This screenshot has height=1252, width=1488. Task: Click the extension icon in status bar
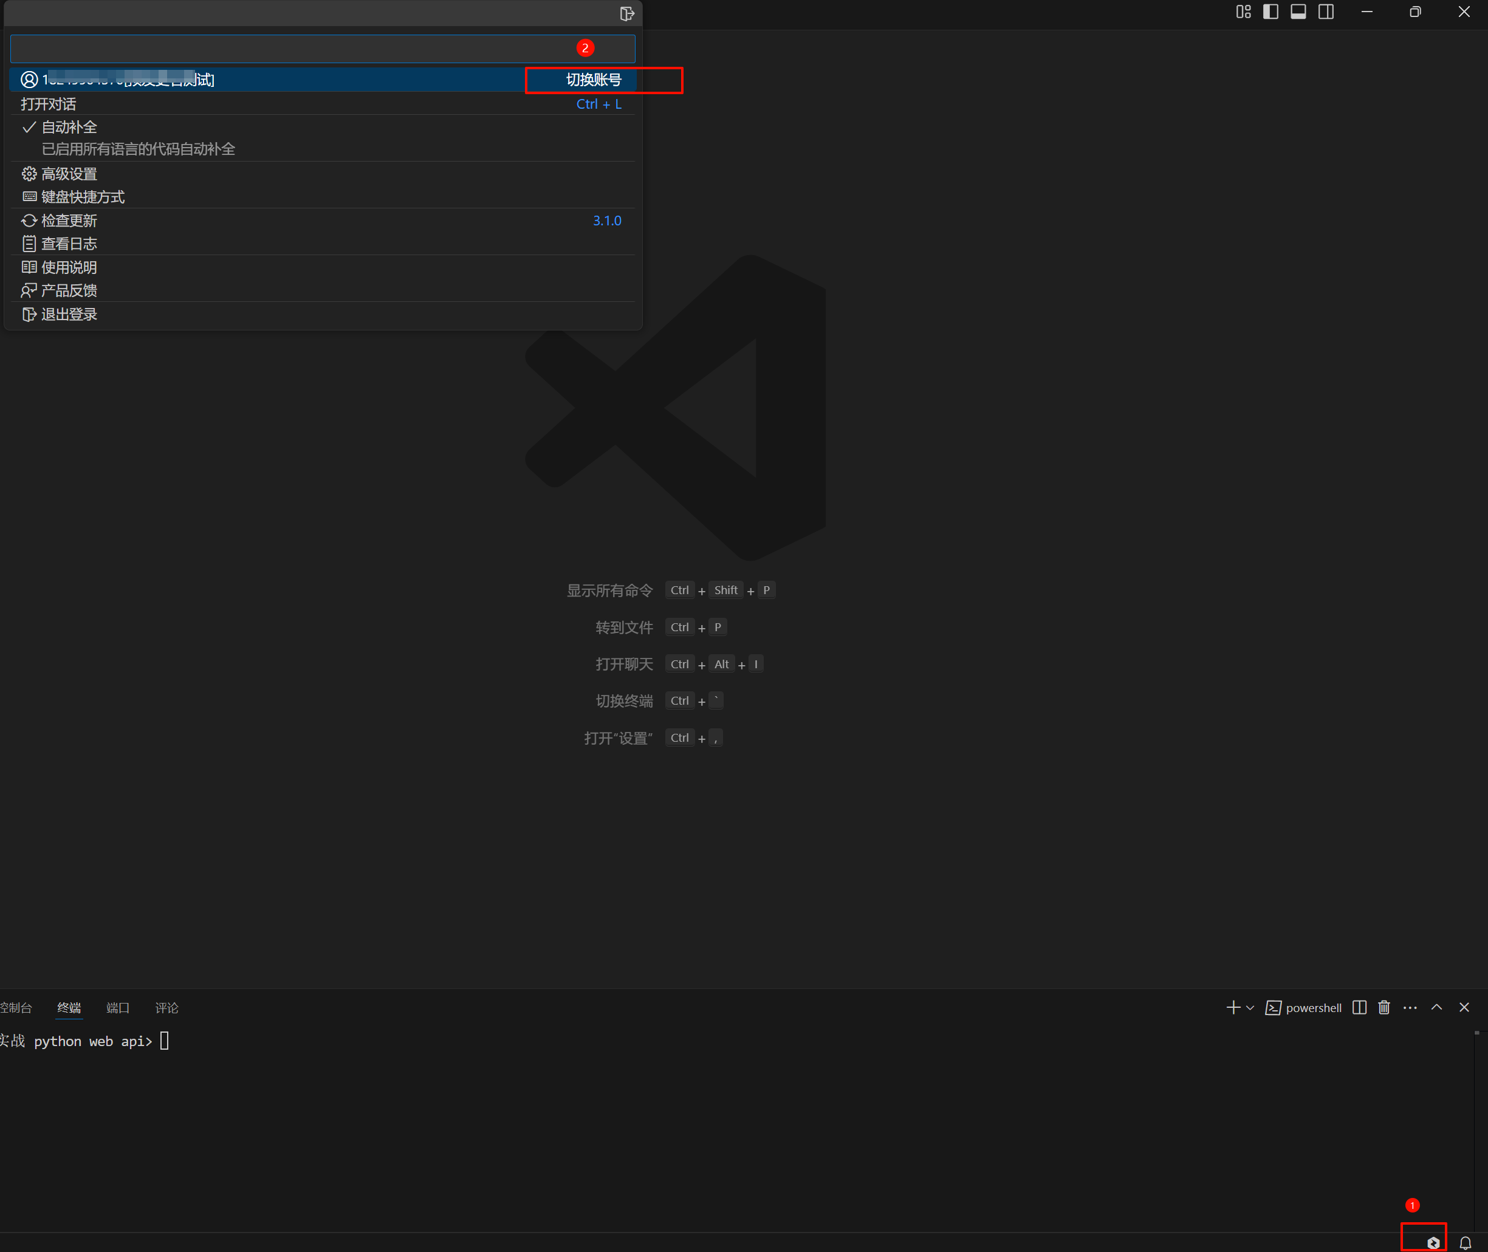tap(1433, 1242)
